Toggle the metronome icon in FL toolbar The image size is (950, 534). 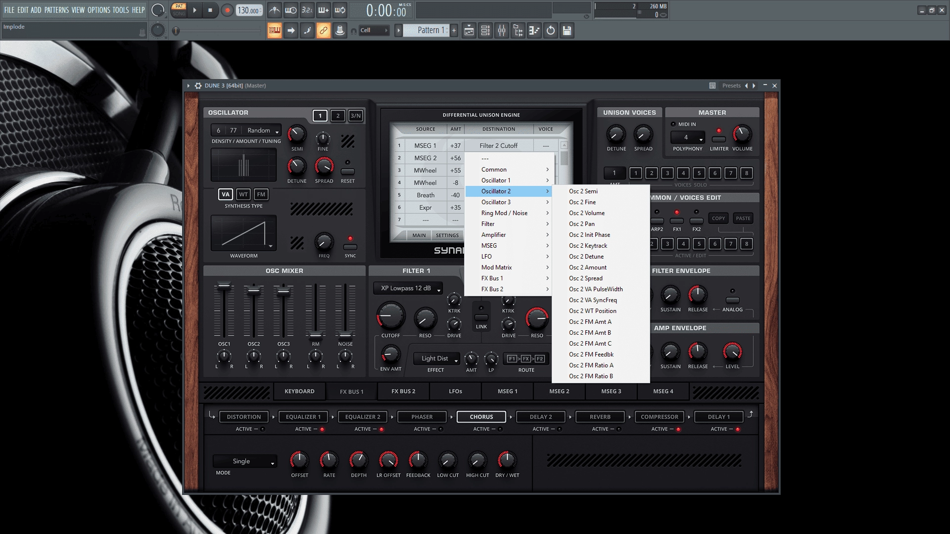pos(275,10)
